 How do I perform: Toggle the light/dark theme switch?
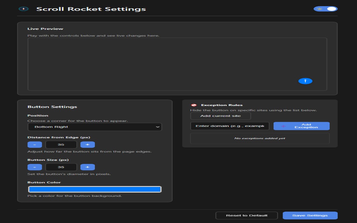tap(325, 9)
